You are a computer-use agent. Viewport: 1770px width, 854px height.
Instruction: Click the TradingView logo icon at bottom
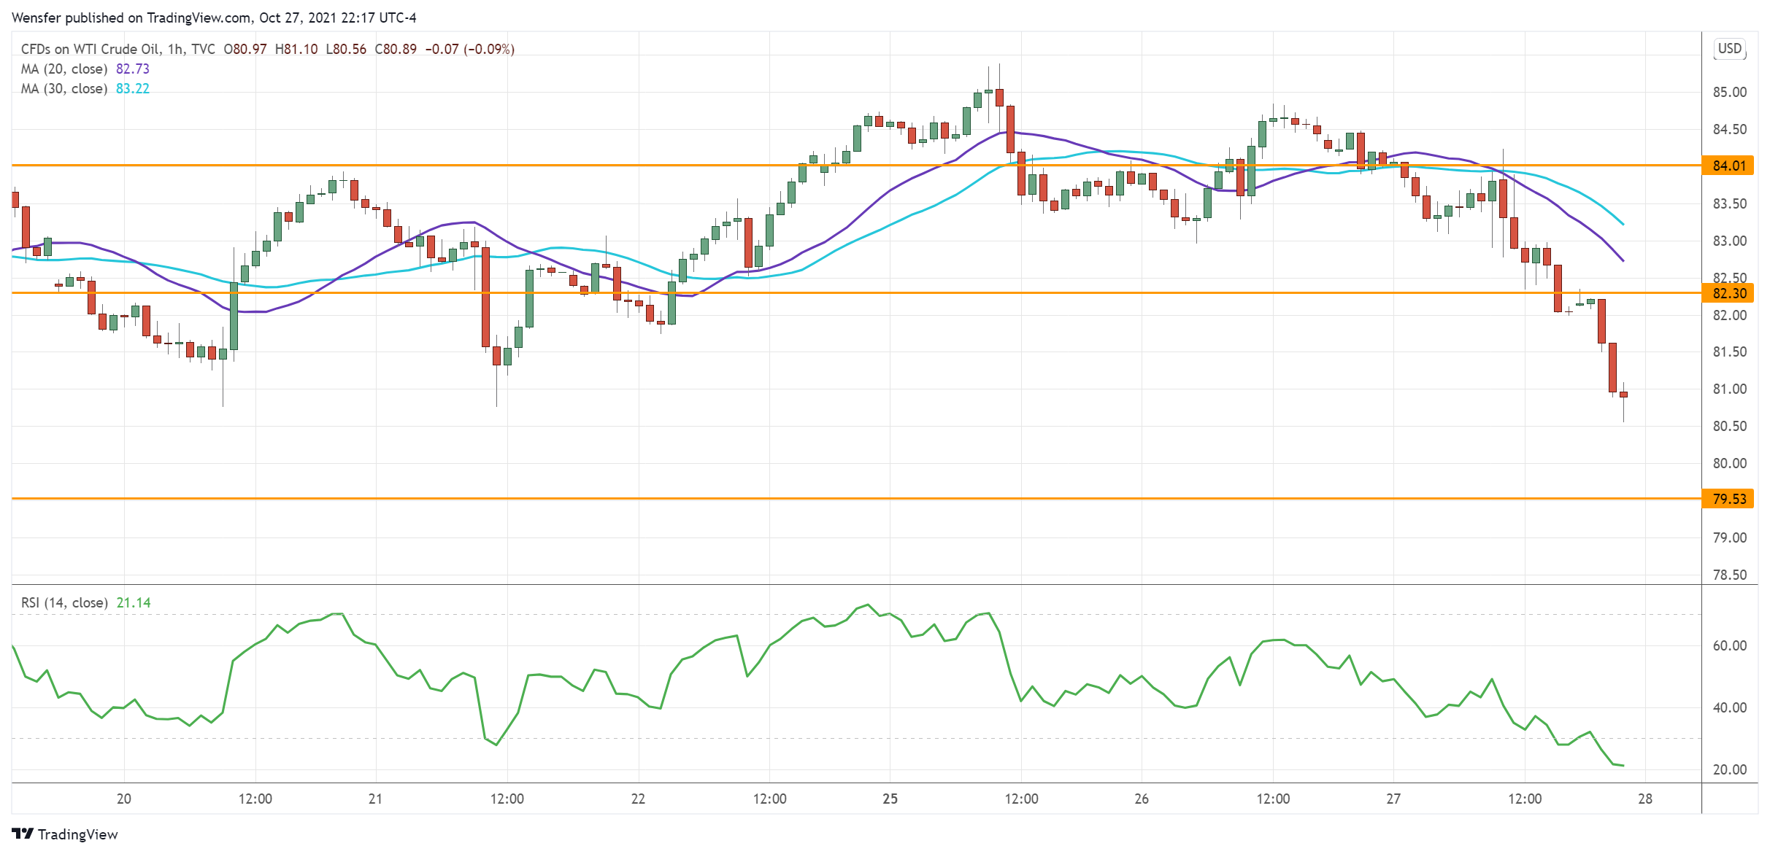(x=23, y=834)
